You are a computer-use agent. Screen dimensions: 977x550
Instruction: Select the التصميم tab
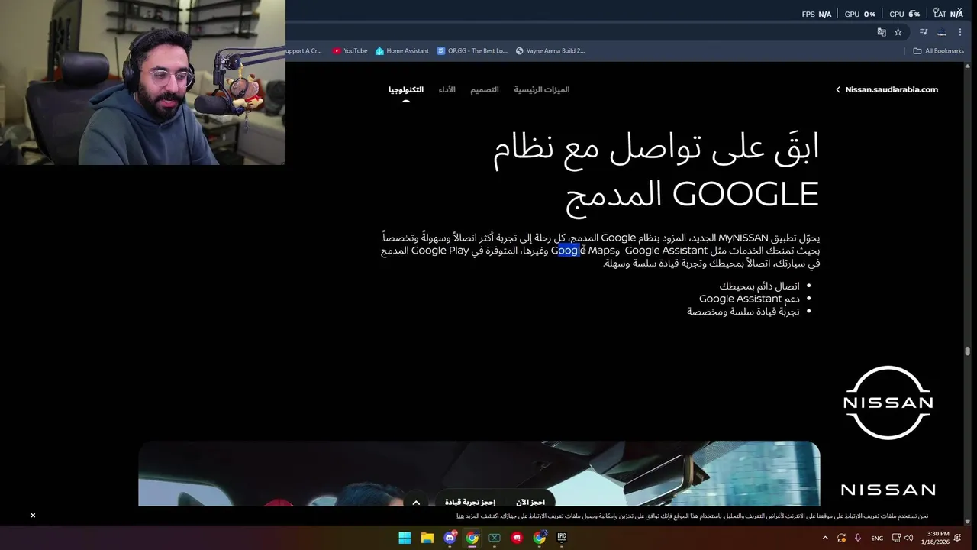tap(484, 89)
